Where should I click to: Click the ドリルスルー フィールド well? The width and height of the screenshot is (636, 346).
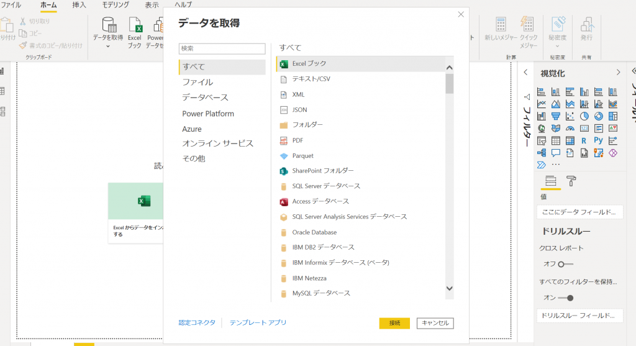[x=579, y=316]
